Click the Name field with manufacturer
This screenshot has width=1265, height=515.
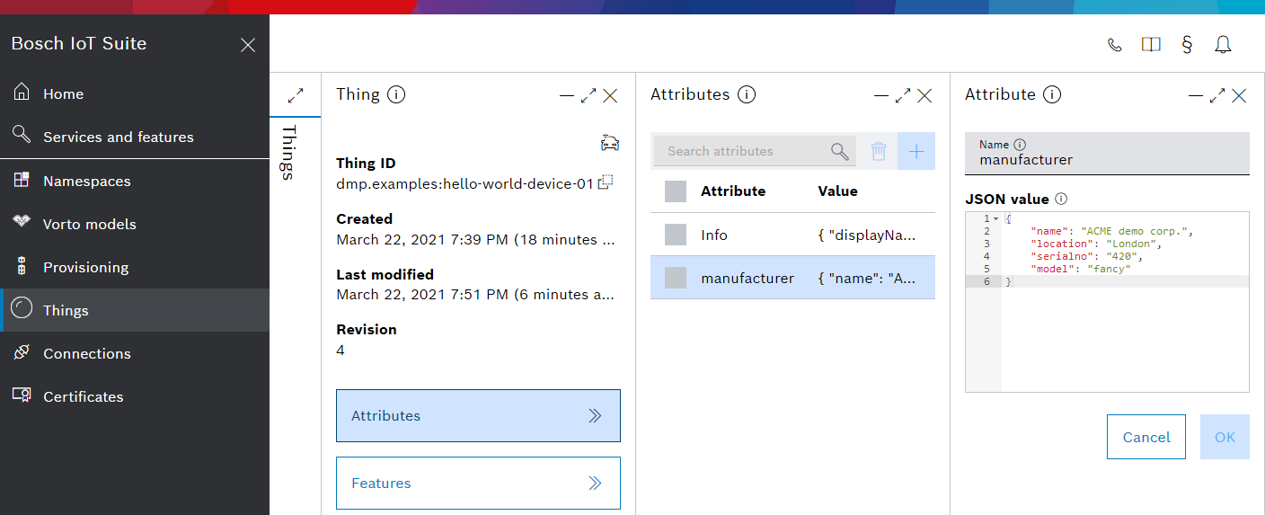[1107, 154]
